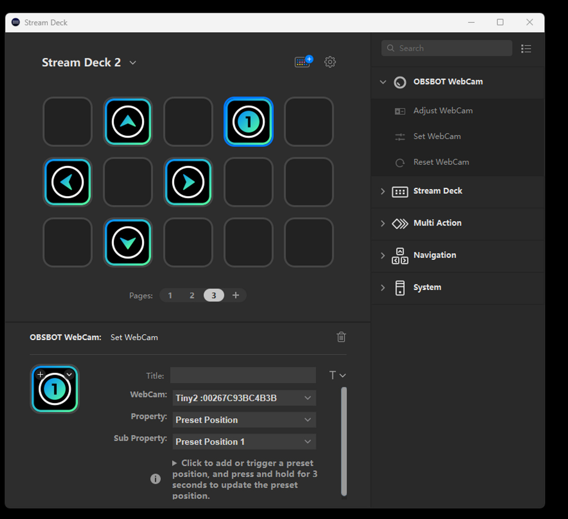This screenshot has height=519, width=568.
Task: Switch to page 2
Action: tap(192, 295)
